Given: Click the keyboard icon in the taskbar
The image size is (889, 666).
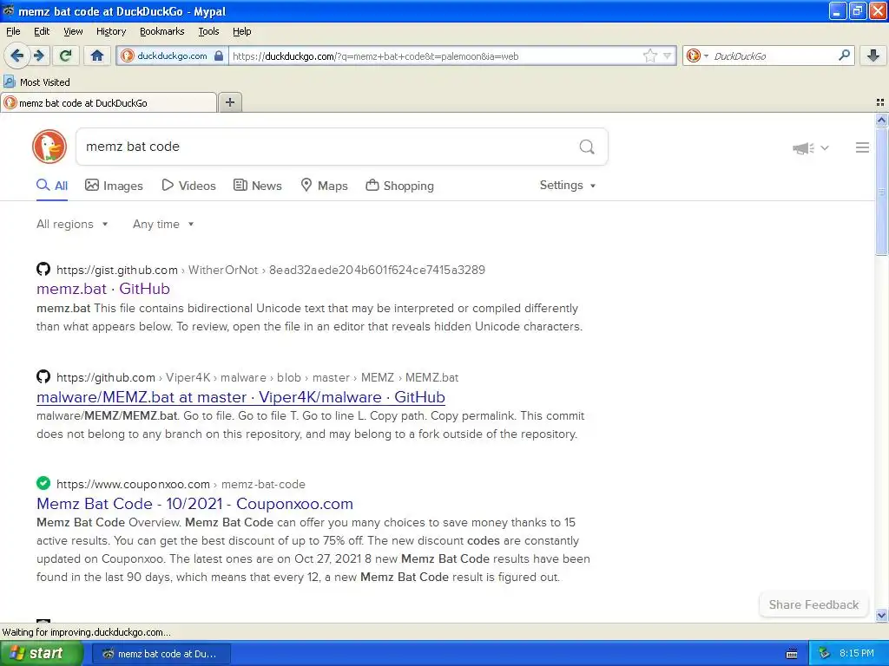Looking at the screenshot, I should (792, 654).
